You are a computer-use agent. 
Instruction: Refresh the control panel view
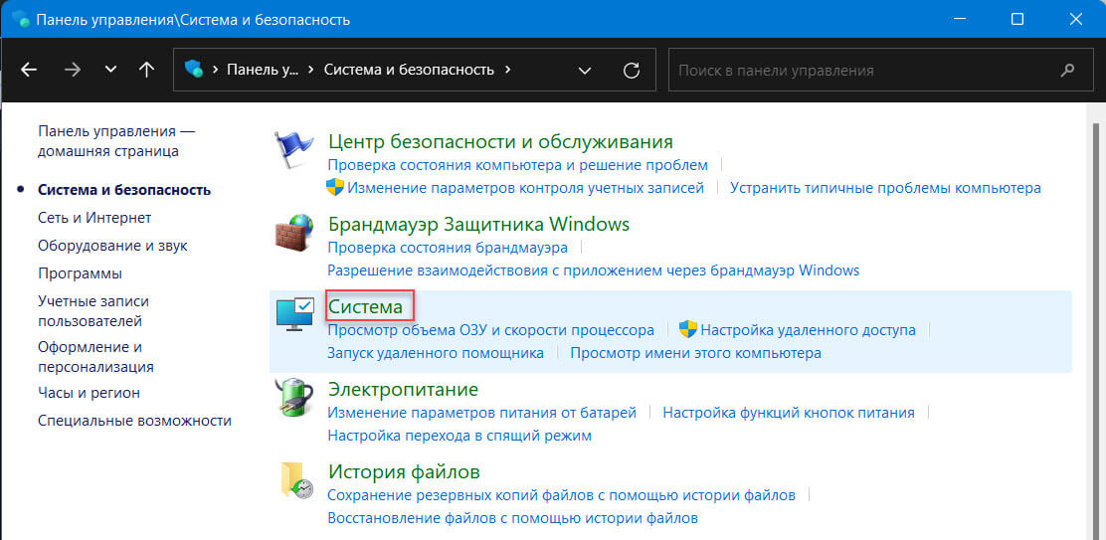tap(632, 70)
